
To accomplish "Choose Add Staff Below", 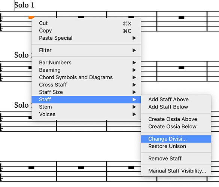I will (176, 107).
